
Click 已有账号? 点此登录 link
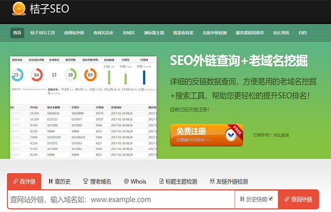(x=271, y=135)
